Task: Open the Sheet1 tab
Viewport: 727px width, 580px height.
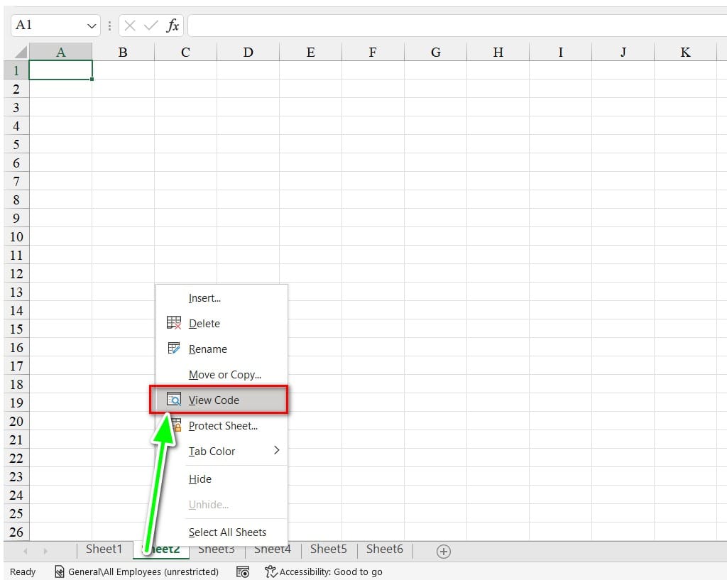Action: (104, 549)
